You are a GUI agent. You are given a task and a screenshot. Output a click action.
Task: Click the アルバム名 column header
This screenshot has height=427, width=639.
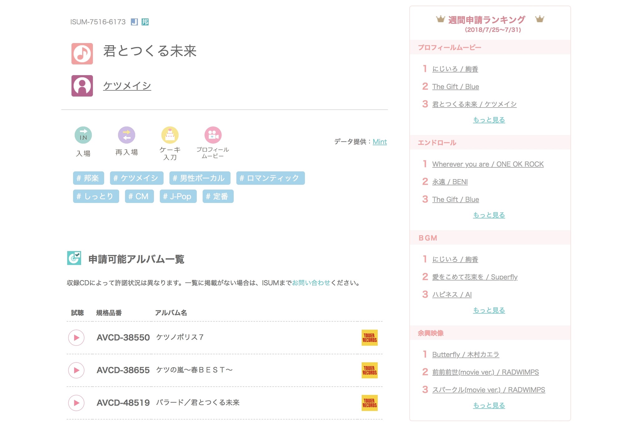point(171,313)
